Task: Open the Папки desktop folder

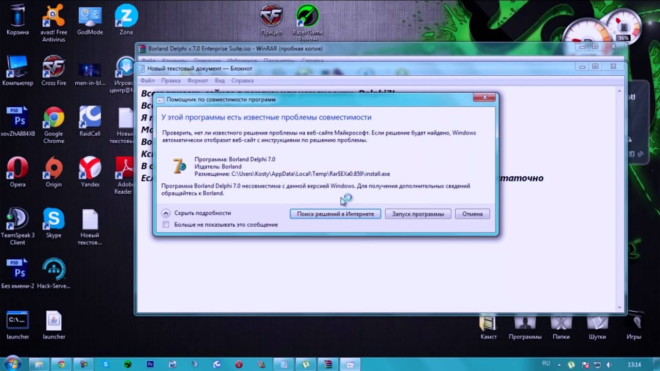Action: (561, 327)
